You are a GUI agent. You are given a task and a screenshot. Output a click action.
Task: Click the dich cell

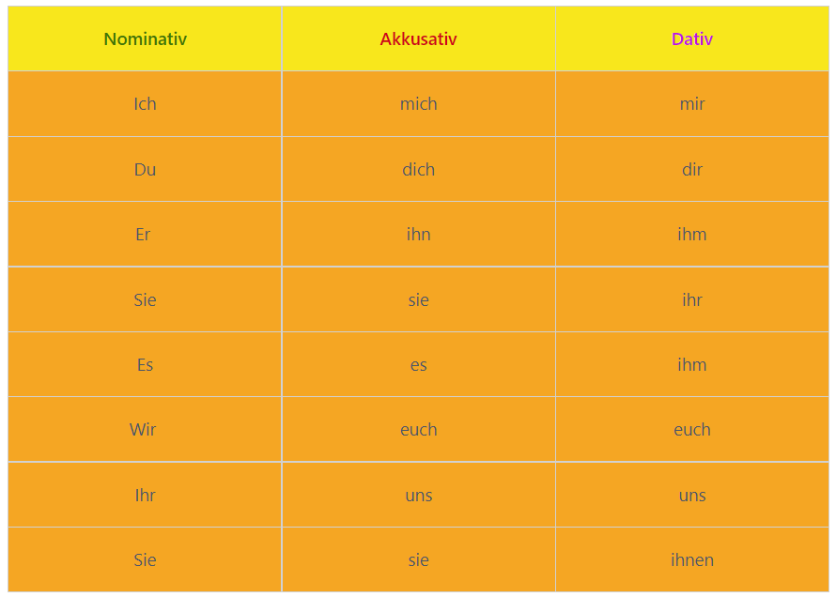[x=419, y=169]
